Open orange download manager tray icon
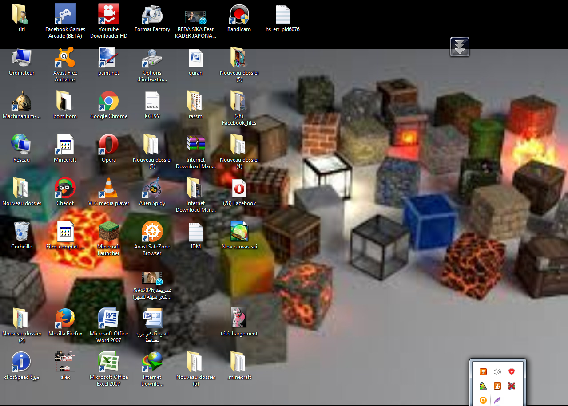Viewport: 568px width, 406px height. click(483, 372)
